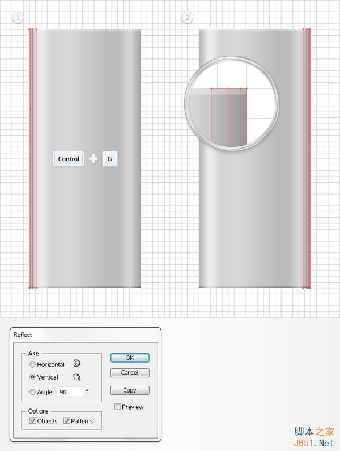
Task: Click the vertical reflect axis icon
Action: (76, 377)
